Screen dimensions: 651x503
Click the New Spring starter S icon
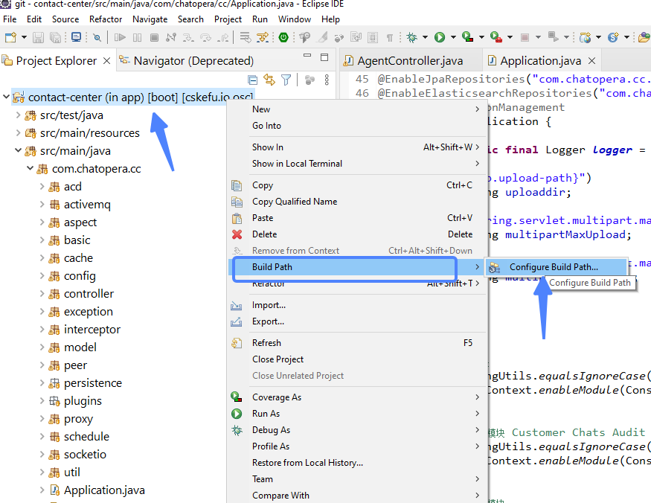[613, 37]
